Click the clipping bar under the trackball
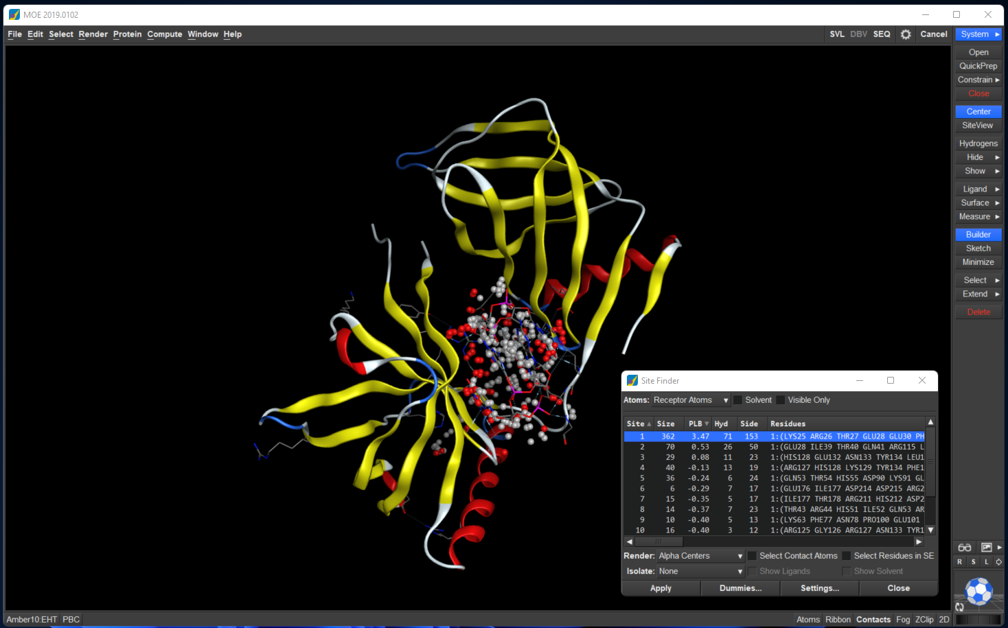 click(978, 620)
